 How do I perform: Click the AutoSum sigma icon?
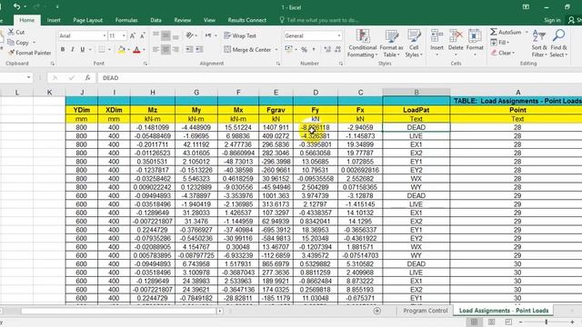click(494, 33)
